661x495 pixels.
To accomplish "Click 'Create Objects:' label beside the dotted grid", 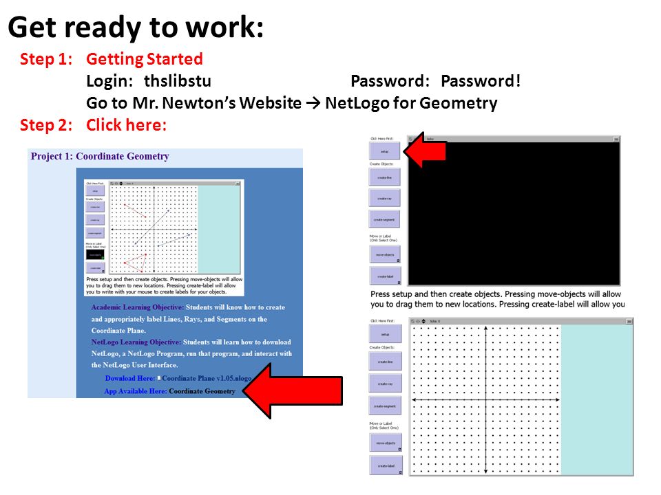I will coord(382,348).
